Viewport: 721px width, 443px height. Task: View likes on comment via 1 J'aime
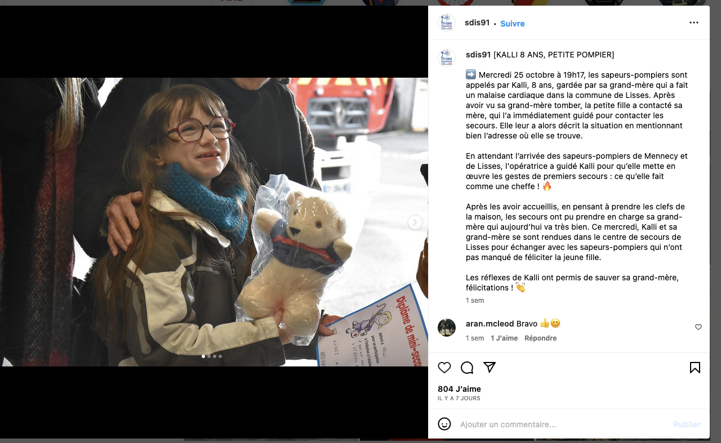click(504, 338)
